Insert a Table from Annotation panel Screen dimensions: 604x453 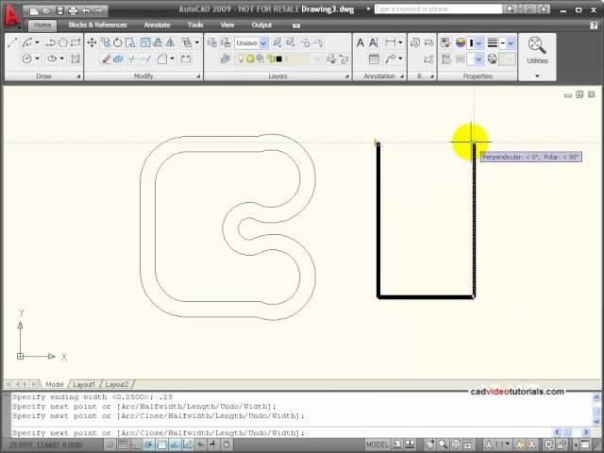coord(374,59)
